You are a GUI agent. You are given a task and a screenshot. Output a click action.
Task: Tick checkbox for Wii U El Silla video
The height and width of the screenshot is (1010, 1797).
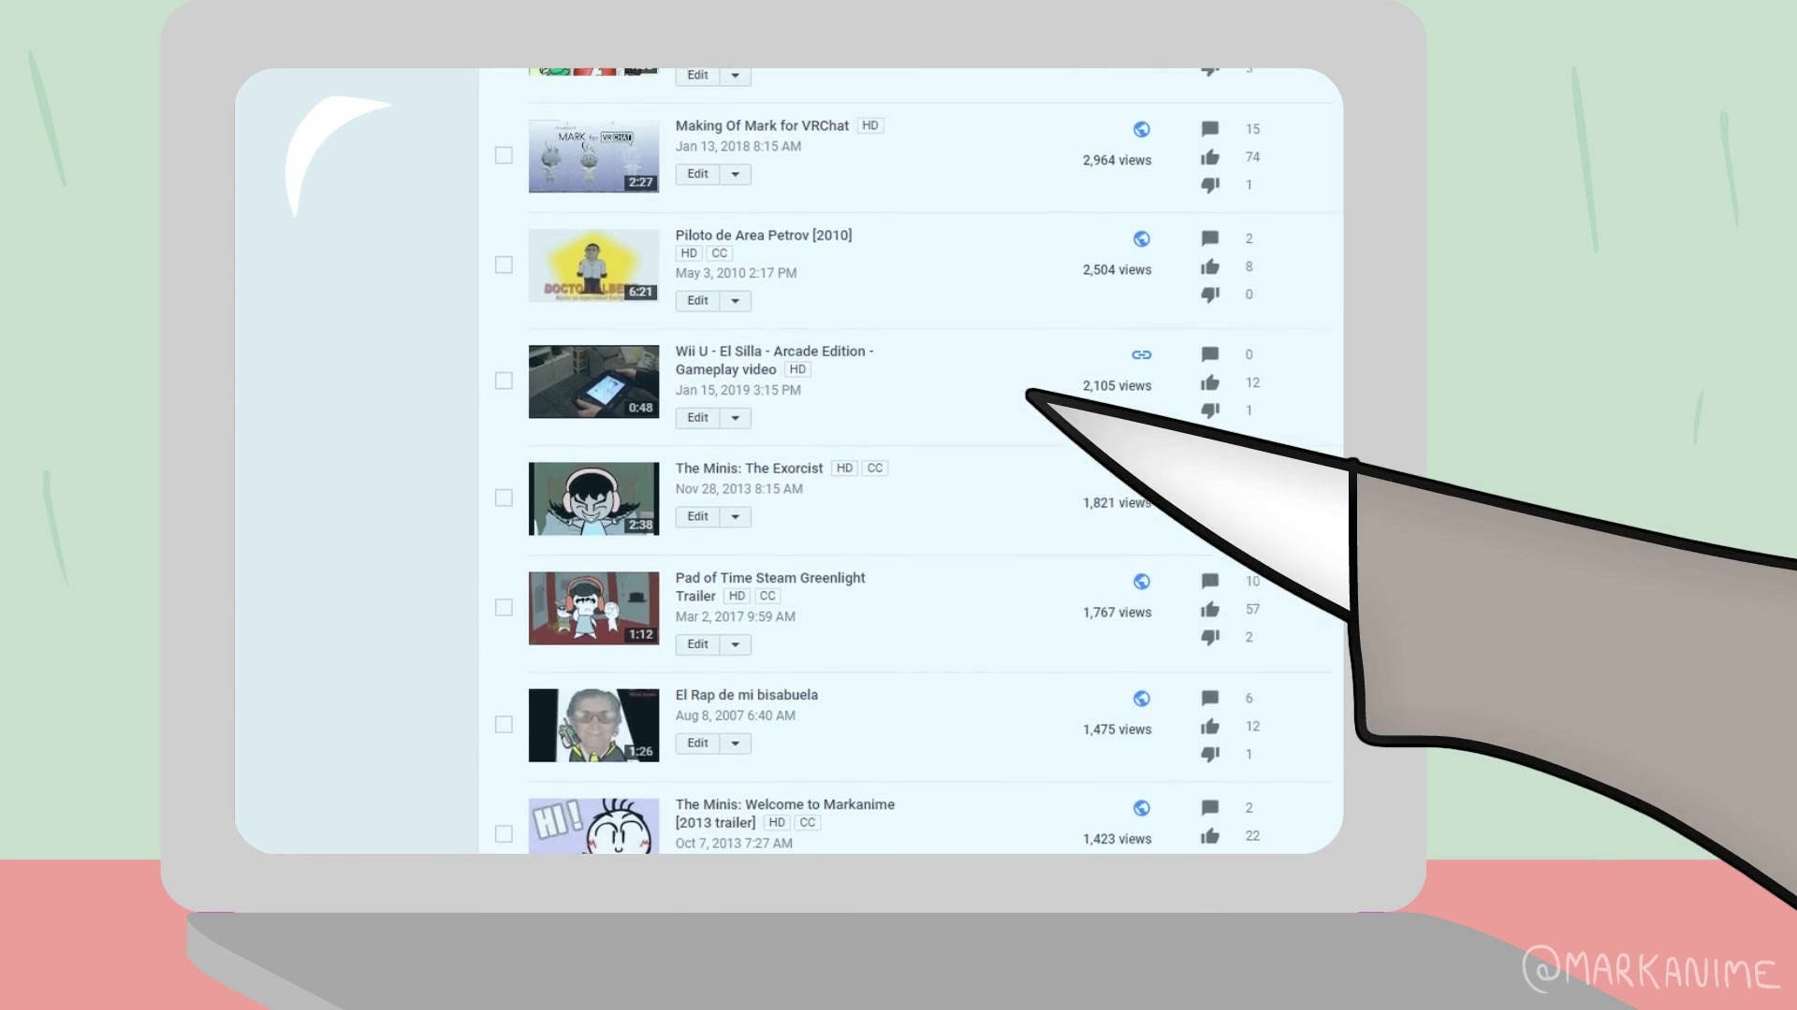pos(504,381)
